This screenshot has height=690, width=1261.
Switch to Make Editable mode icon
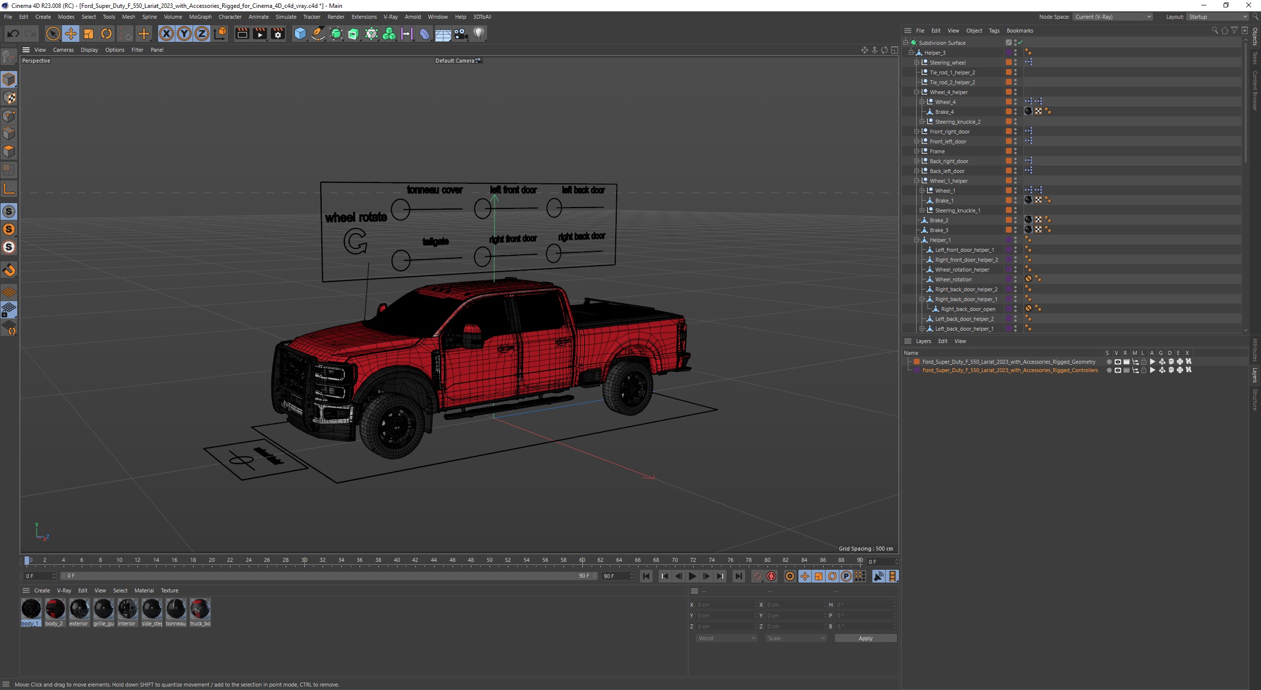click(9, 57)
